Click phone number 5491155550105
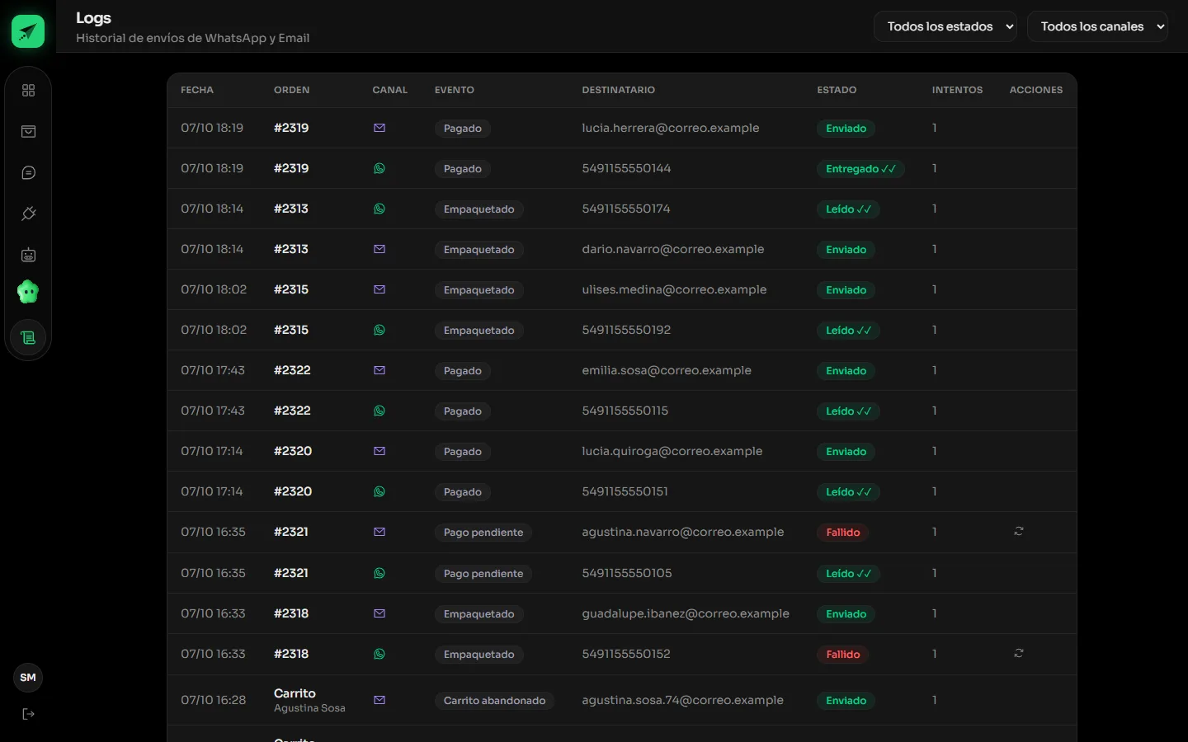Viewport: 1188px width, 742px height. point(627,573)
